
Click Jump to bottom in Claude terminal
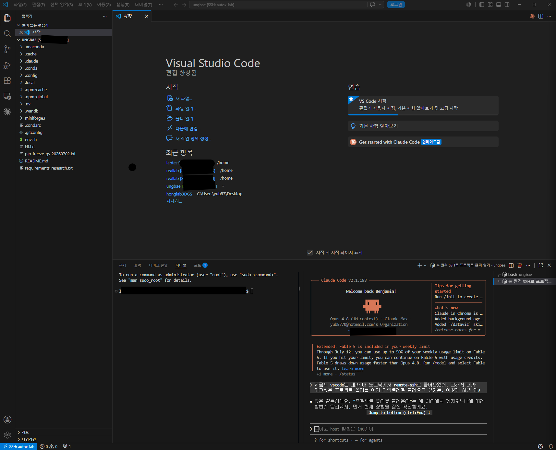coord(400,413)
